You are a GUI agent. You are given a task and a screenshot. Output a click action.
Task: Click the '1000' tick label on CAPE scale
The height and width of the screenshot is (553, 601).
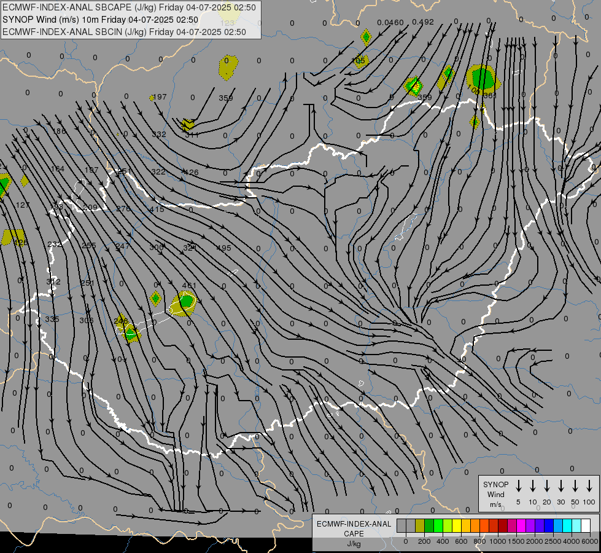[x=498, y=541]
